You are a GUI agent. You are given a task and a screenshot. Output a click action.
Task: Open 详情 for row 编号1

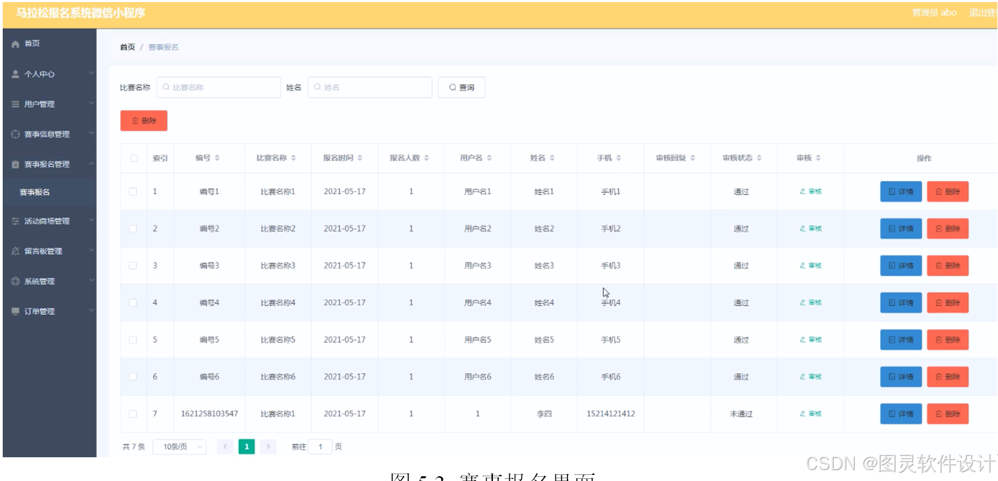pyautogui.click(x=901, y=192)
